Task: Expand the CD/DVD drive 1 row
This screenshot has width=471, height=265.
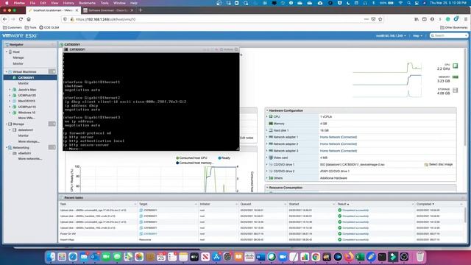Action: pyautogui.click(x=267, y=164)
